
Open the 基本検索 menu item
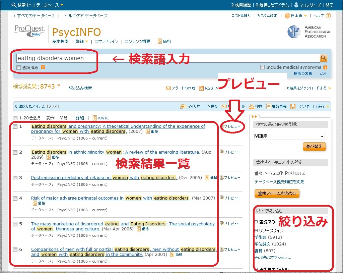(x=60, y=41)
